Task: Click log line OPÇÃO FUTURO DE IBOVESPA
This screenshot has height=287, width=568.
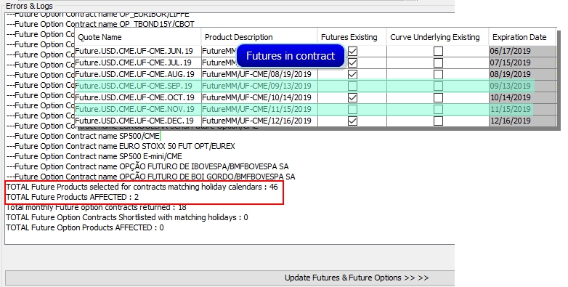Action: 147,166
